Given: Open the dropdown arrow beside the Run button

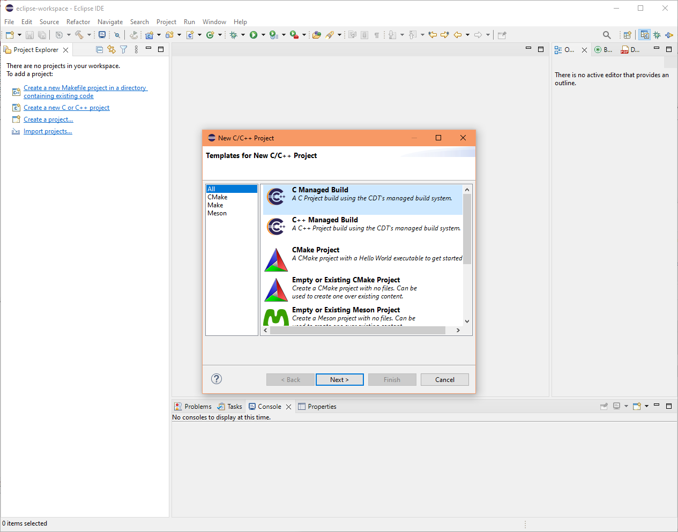Looking at the screenshot, I should click(x=263, y=35).
